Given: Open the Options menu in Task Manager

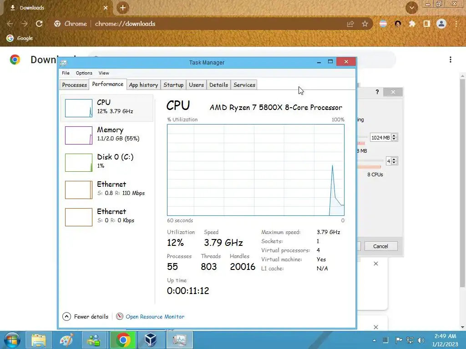Looking at the screenshot, I should 84,73.
